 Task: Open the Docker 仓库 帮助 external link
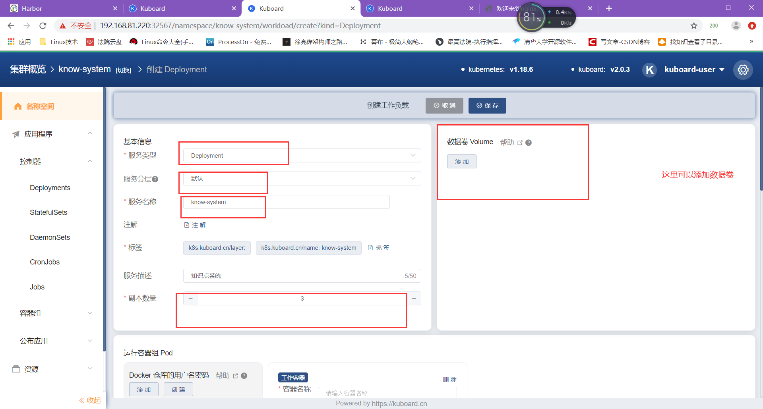pos(227,376)
